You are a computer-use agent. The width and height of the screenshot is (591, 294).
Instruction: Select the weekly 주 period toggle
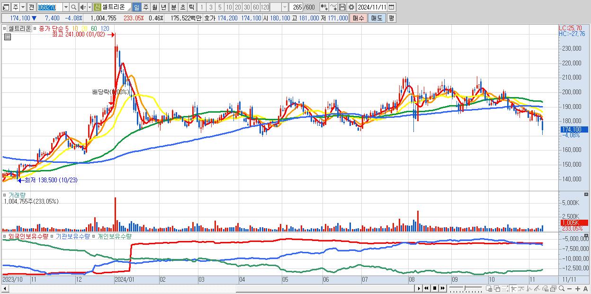[x=145, y=7]
